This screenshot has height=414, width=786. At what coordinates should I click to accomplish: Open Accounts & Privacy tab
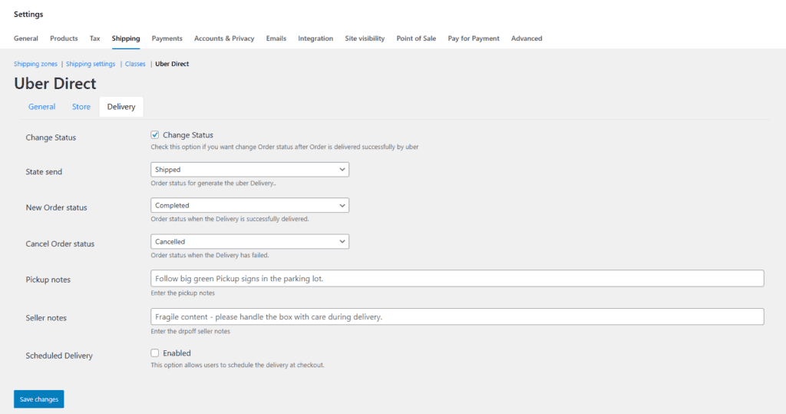tap(224, 38)
